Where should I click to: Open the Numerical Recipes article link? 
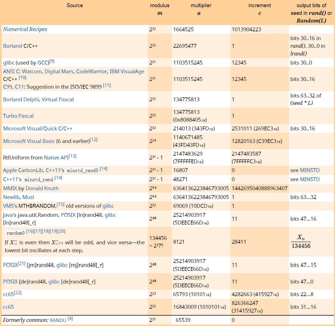click(x=25, y=29)
